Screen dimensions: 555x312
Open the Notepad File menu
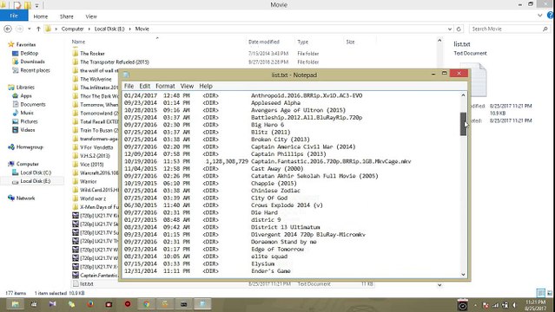coord(129,86)
